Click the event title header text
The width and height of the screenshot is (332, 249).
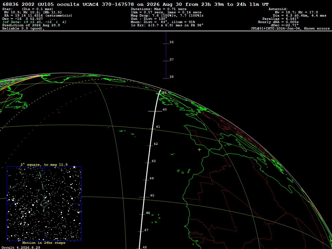(x=136, y=4)
